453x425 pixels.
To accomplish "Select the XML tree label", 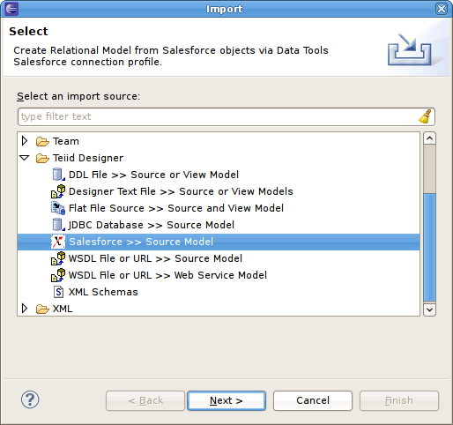I will click(x=63, y=309).
